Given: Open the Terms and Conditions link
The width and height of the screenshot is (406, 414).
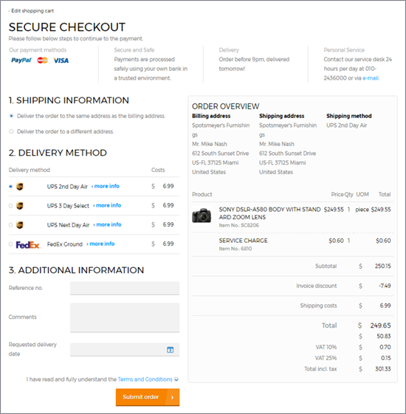Looking at the screenshot, I should 145,379.
